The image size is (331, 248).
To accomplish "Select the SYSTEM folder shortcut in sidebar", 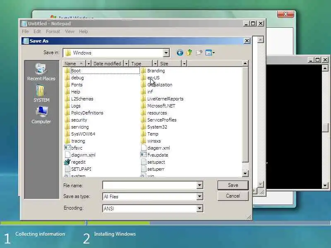I will (x=41, y=93).
